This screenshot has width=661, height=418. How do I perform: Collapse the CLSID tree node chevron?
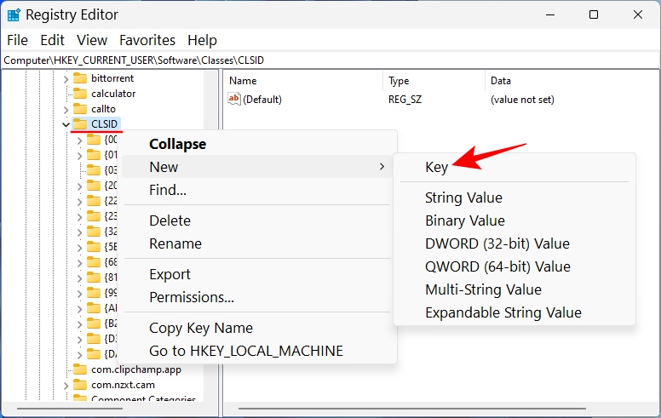pyautogui.click(x=66, y=124)
